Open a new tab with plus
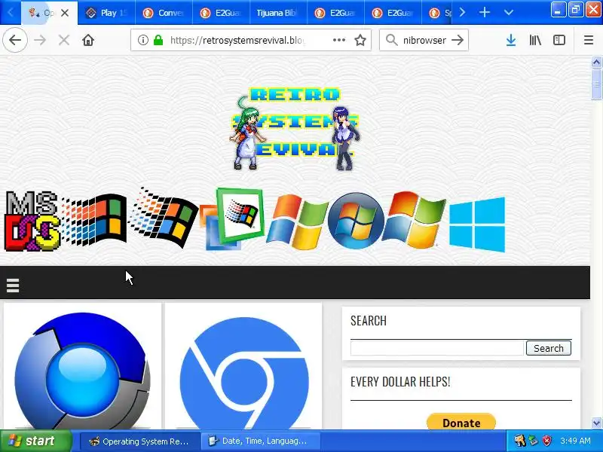This screenshot has height=452, width=603. pos(485,13)
